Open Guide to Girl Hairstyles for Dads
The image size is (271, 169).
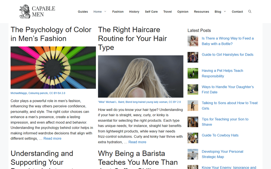(227, 55)
